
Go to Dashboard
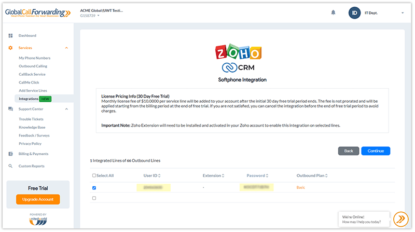point(27,35)
